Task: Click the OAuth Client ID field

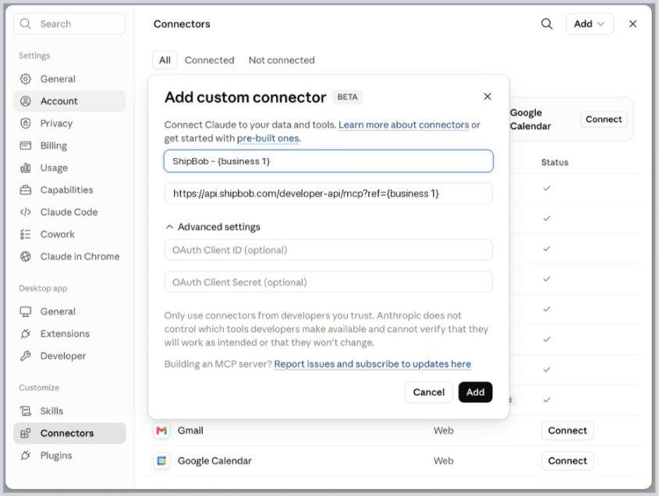Action: click(328, 250)
